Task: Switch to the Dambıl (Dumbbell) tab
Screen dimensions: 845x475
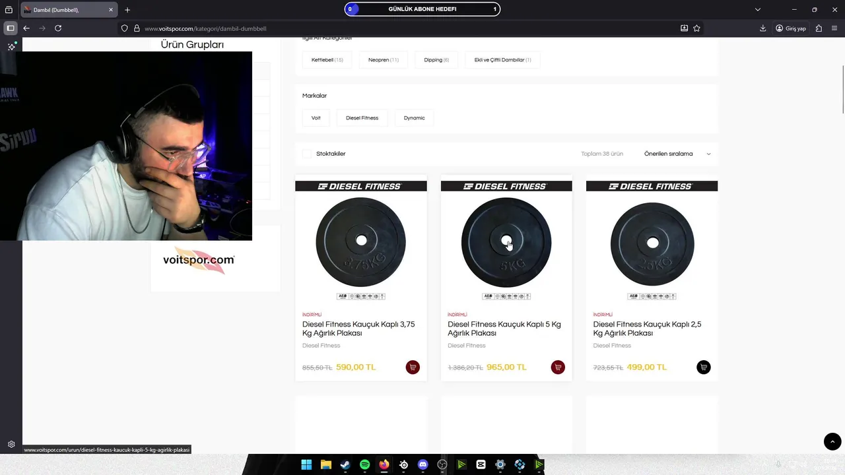Action: (69, 10)
